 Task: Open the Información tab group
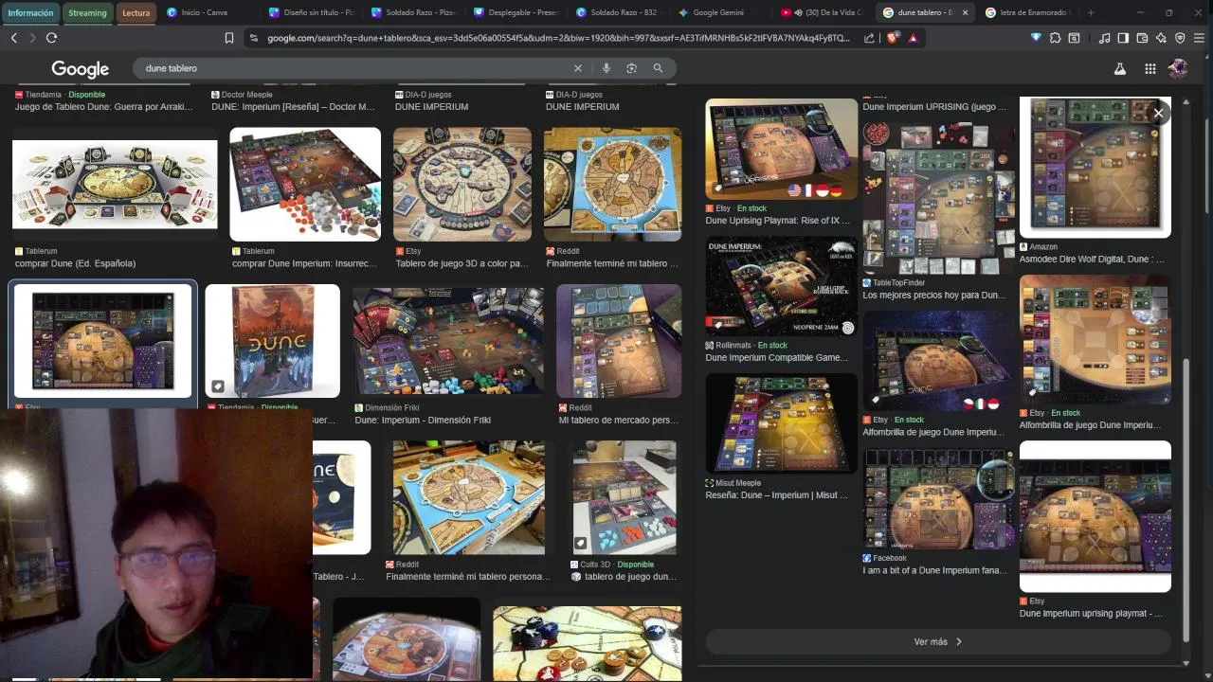click(x=30, y=12)
